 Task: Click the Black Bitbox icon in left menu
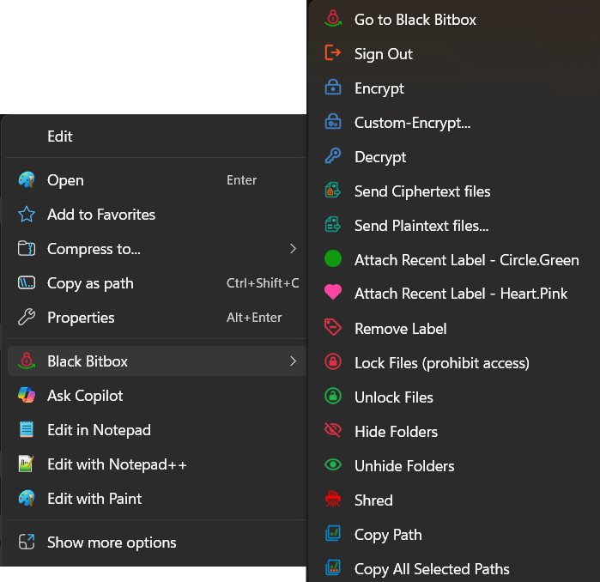[x=27, y=361]
